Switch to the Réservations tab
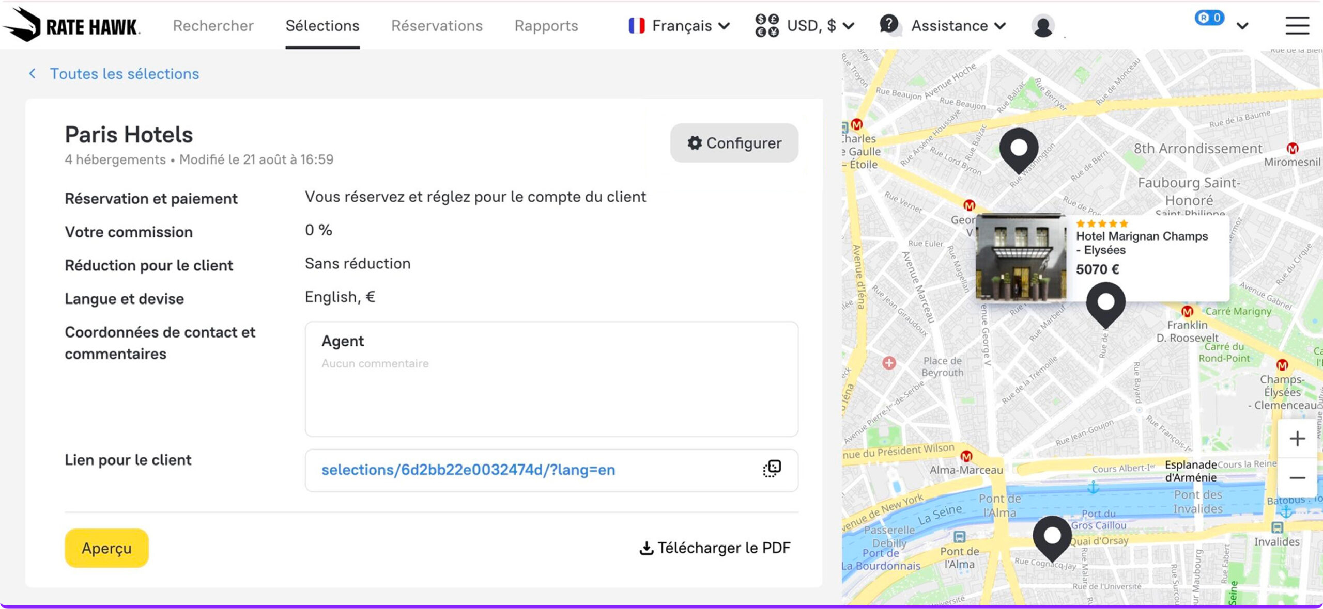Viewport: 1323px width, 609px height. click(437, 26)
